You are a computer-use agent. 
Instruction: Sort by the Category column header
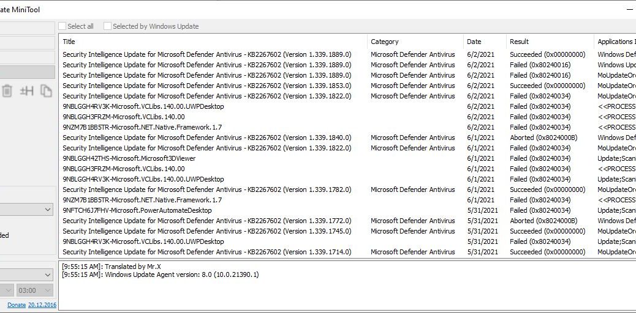pyautogui.click(x=415, y=42)
